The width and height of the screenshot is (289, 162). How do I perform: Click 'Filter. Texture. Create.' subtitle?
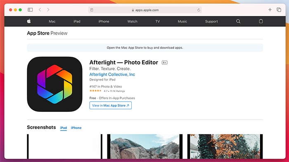coord(110,69)
